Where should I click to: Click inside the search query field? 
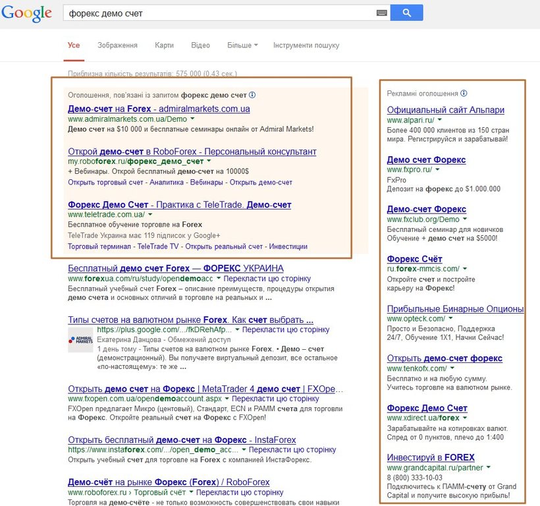219,13
